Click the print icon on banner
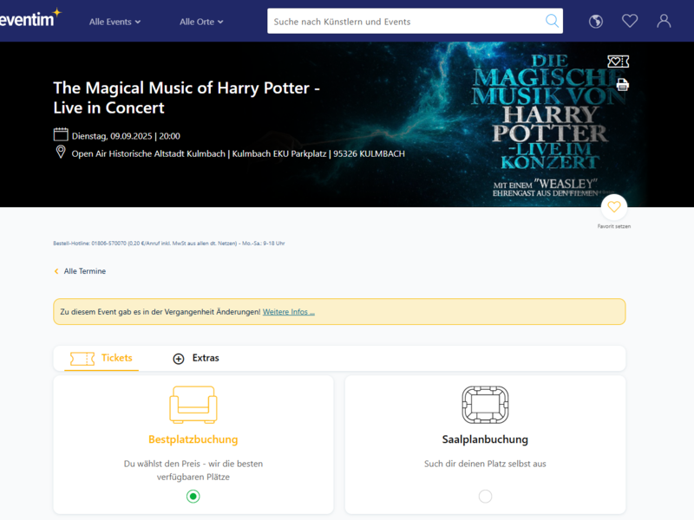 pos(622,84)
